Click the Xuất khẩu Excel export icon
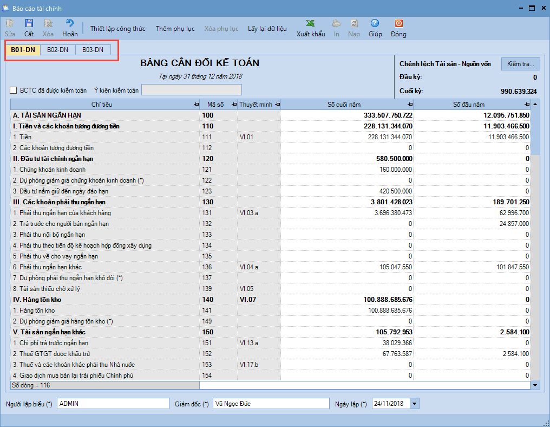This screenshot has width=550, height=427. (x=311, y=23)
